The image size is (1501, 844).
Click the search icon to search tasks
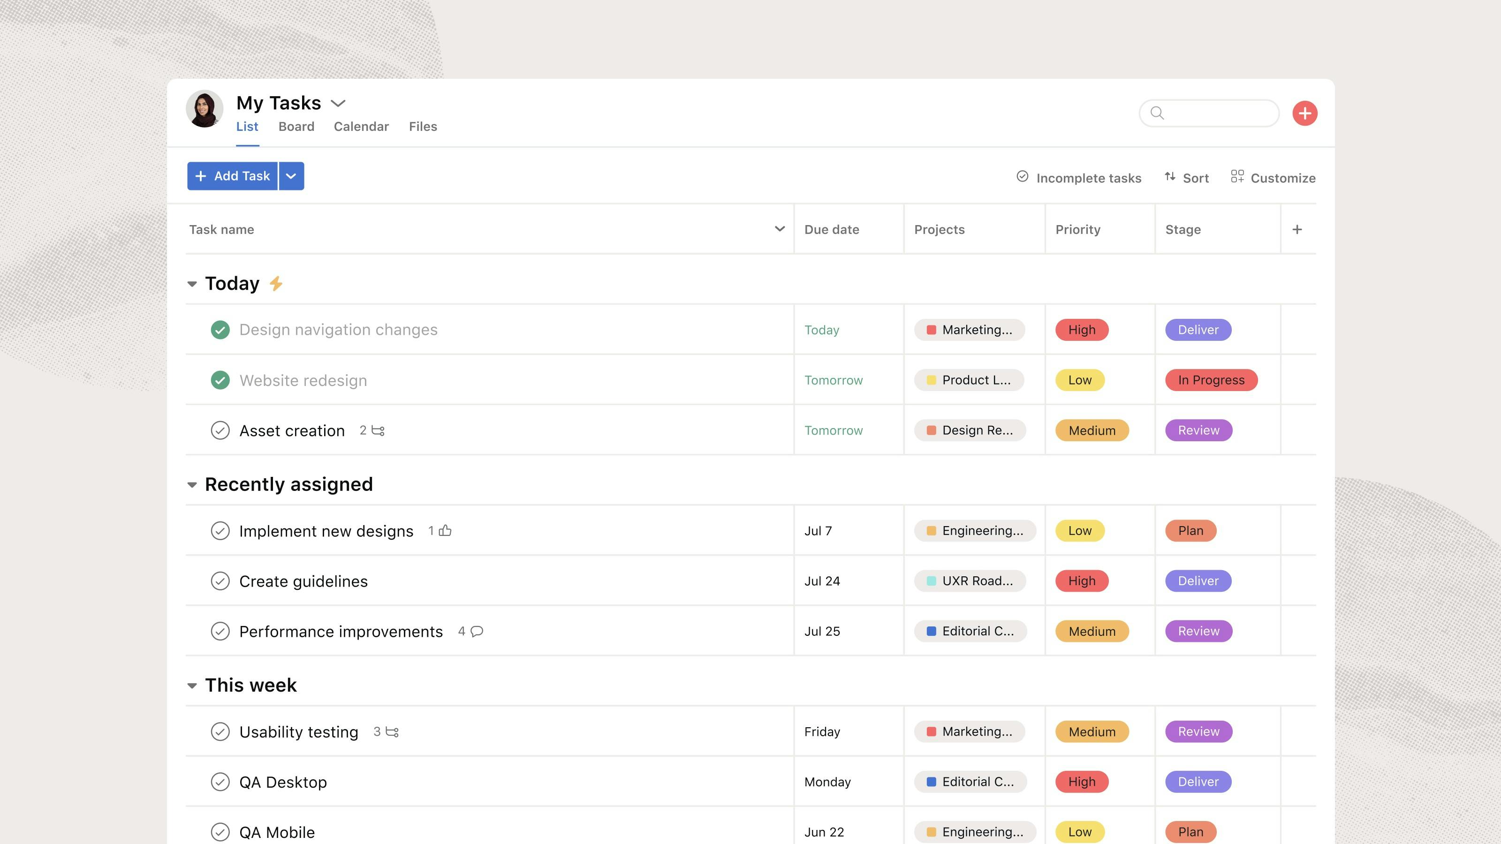point(1156,113)
